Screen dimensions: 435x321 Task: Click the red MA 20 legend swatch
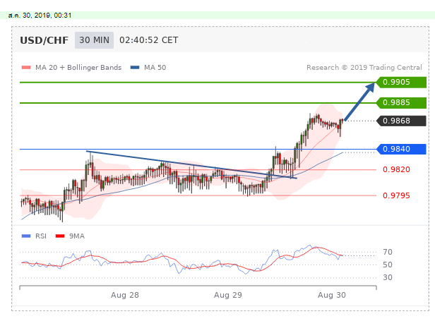tap(26, 67)
